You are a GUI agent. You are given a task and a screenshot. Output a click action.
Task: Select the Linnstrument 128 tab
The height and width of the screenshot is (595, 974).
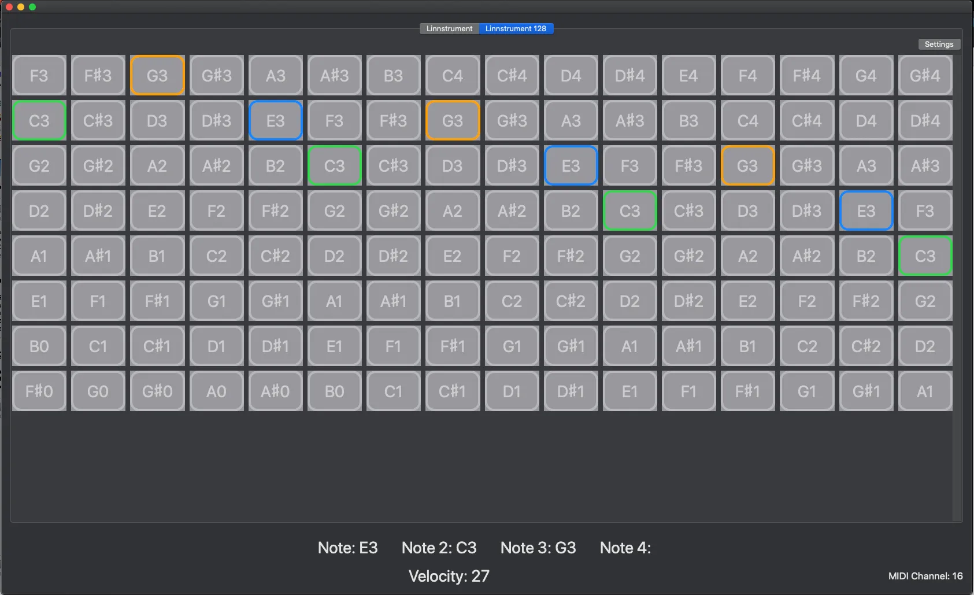pyautogui.click(x=516, y=28)
